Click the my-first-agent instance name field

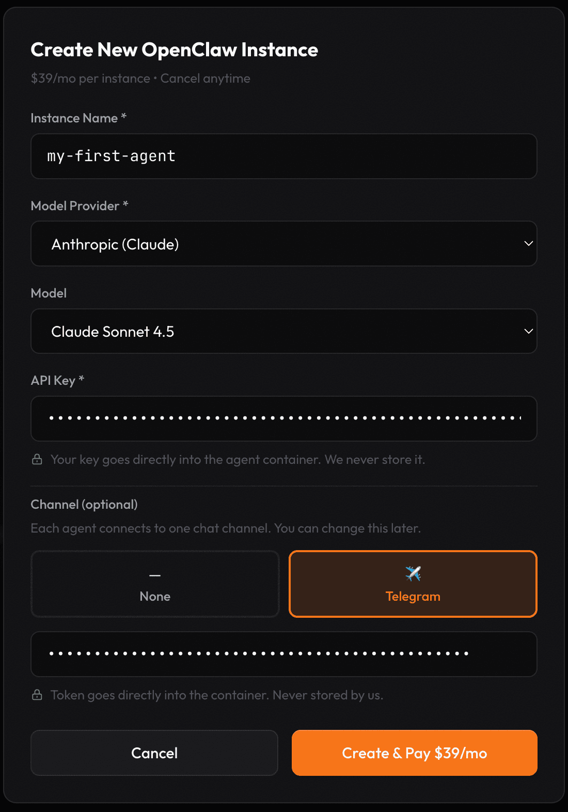284,157
